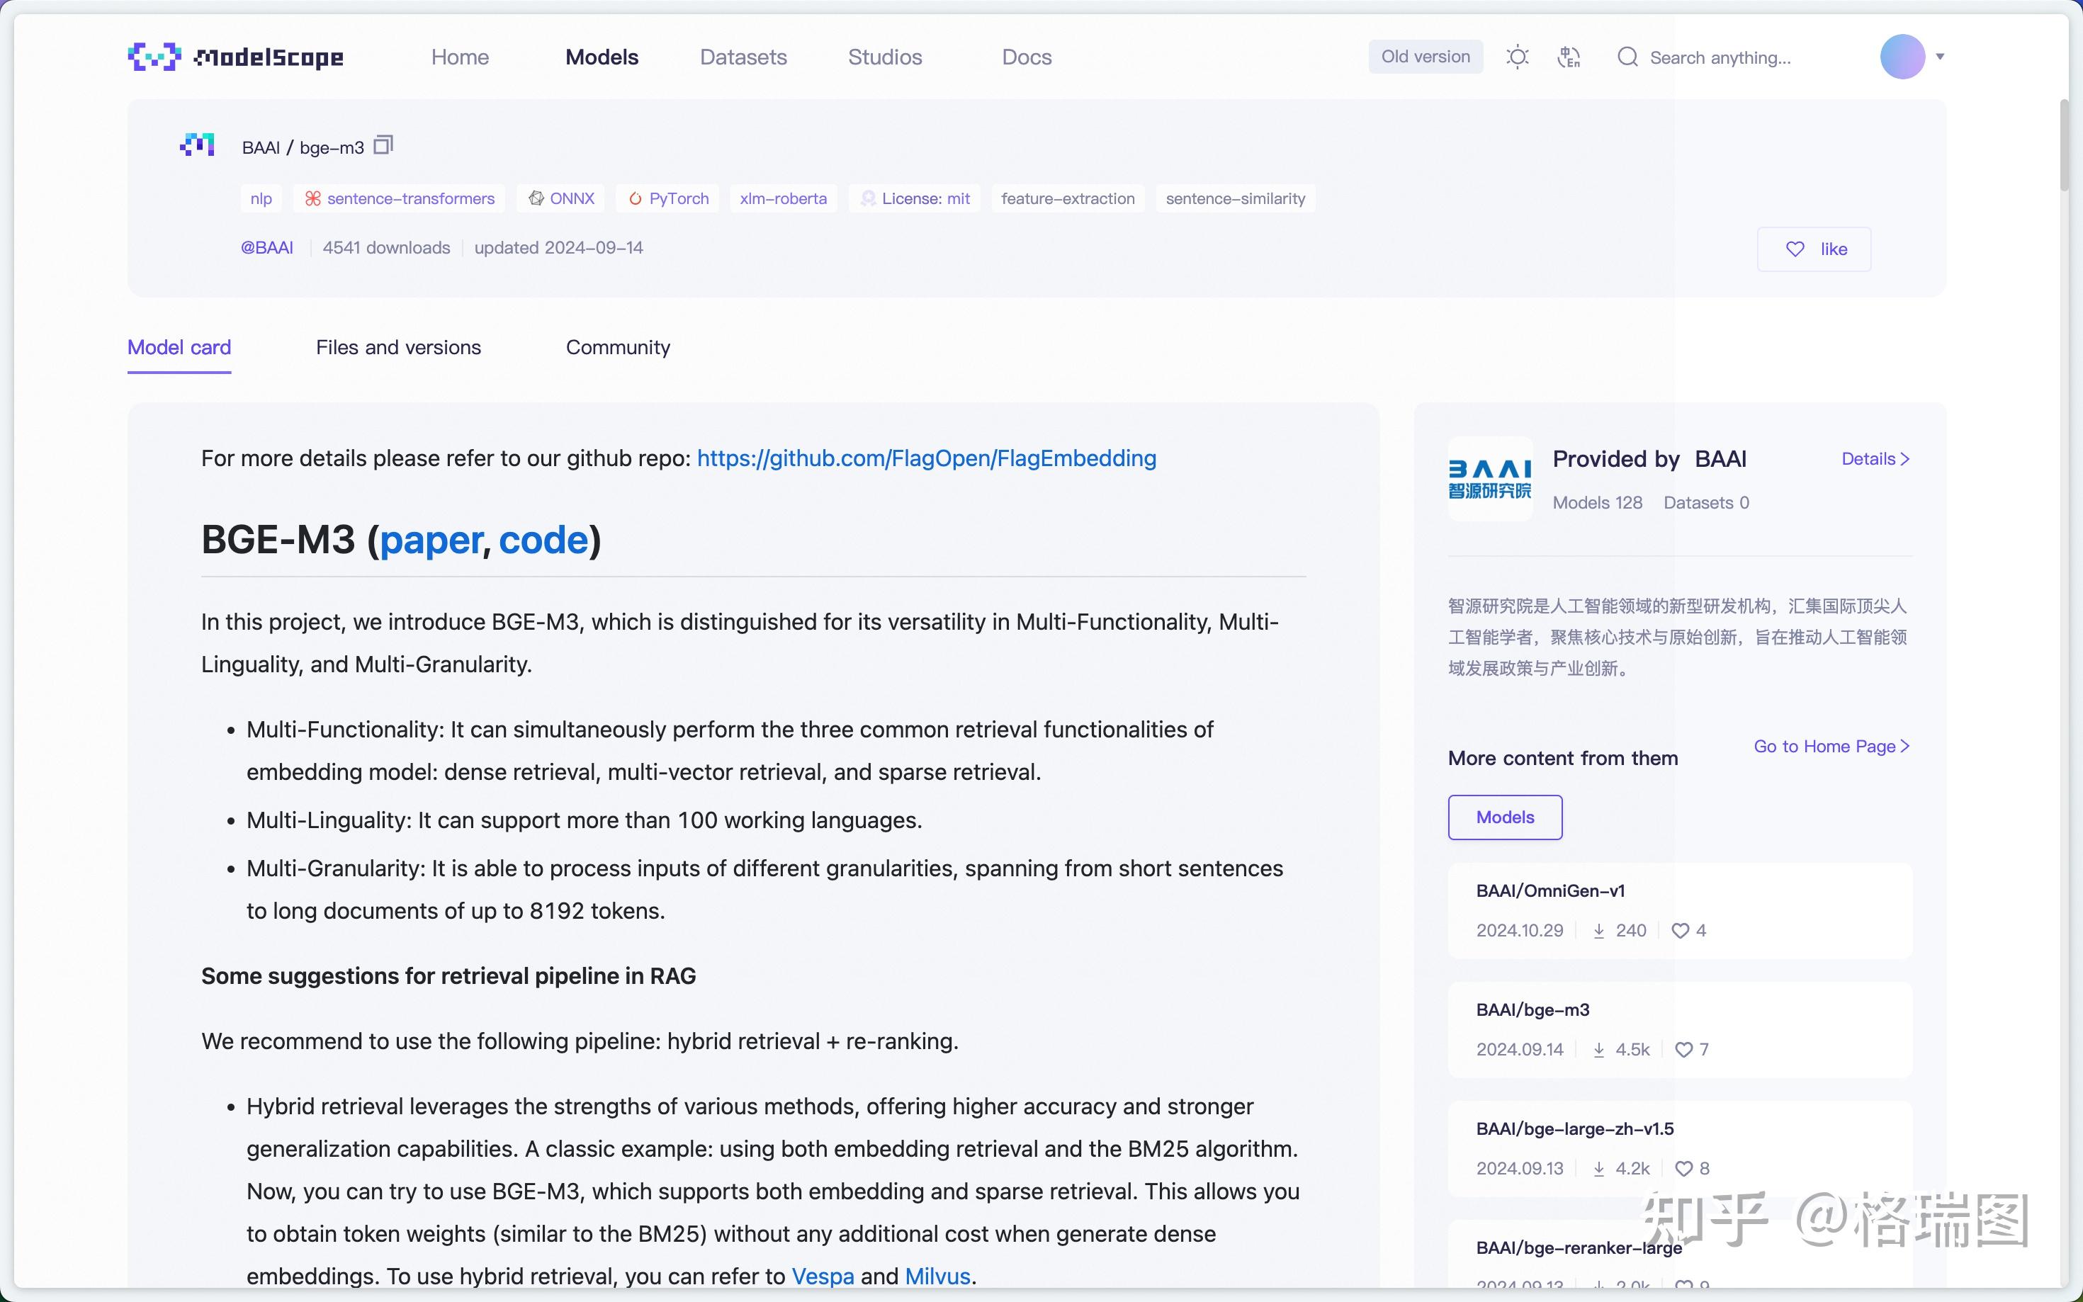
Task: Open the Community tab
Action: coord(617,347)
